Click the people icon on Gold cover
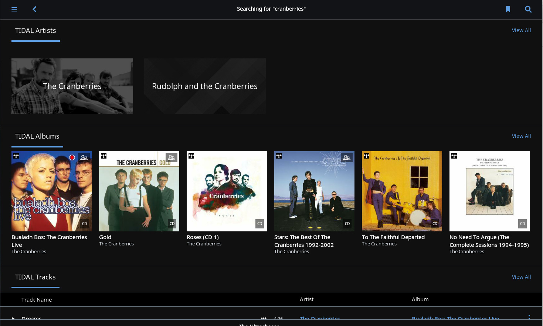Viewport: 543px width, 326px height. pos(172,157)
